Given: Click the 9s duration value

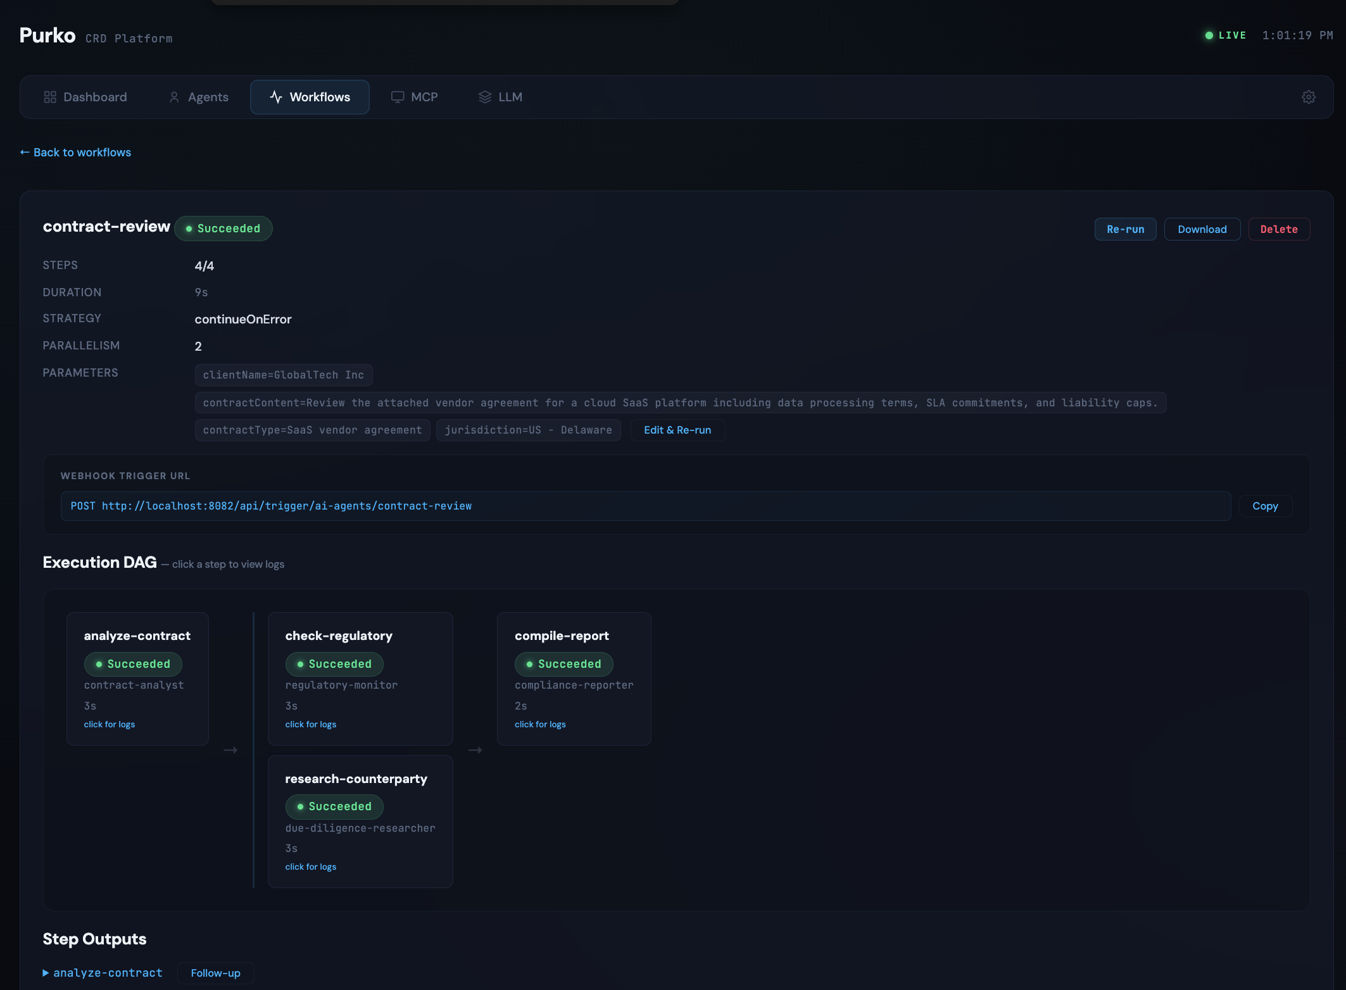Looking at the screenshot, I should click(x=201, y=292).
